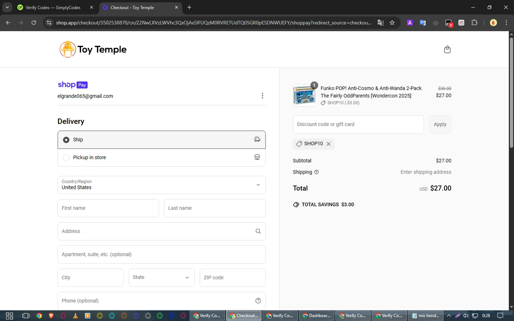Viewport: 514px width, 321px height.
Task: Show hidden system tray icons
Action: (x=449, y=316)
